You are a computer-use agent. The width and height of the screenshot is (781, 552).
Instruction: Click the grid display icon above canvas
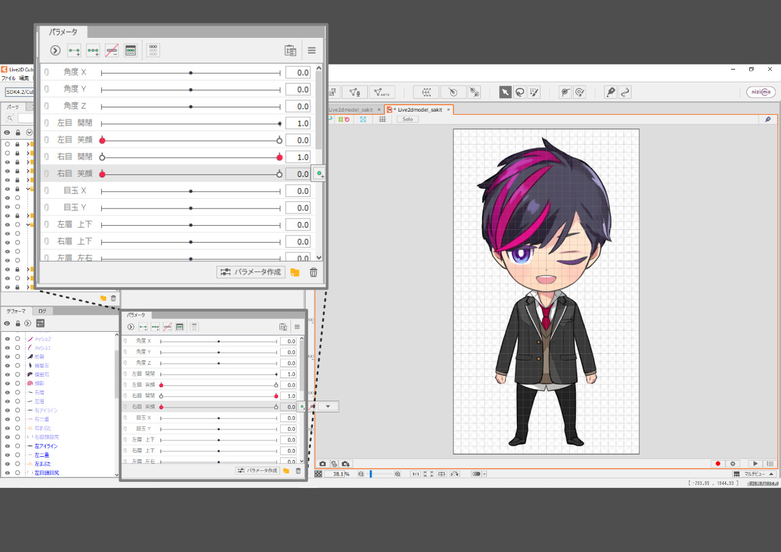pyautogui.click(x=383, y=119)
